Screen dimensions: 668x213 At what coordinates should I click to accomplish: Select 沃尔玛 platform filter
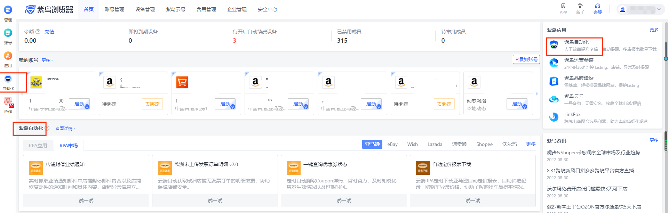[x=510, y=144]
